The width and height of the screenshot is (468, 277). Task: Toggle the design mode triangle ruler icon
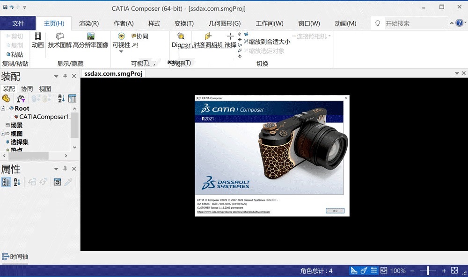pos(354,270)
